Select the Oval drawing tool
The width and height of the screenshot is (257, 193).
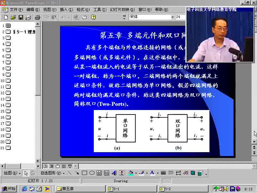(x=92, y=173)
